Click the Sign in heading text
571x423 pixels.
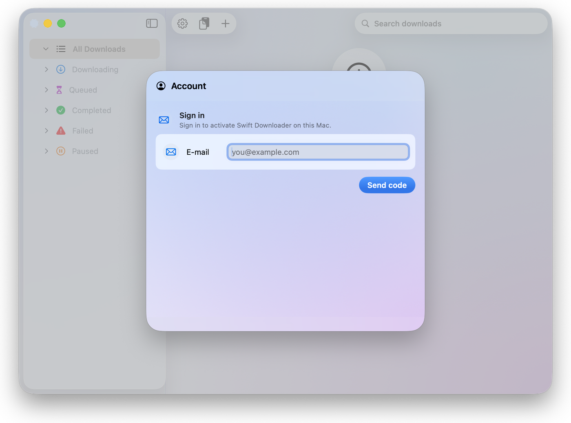(192, 116)
